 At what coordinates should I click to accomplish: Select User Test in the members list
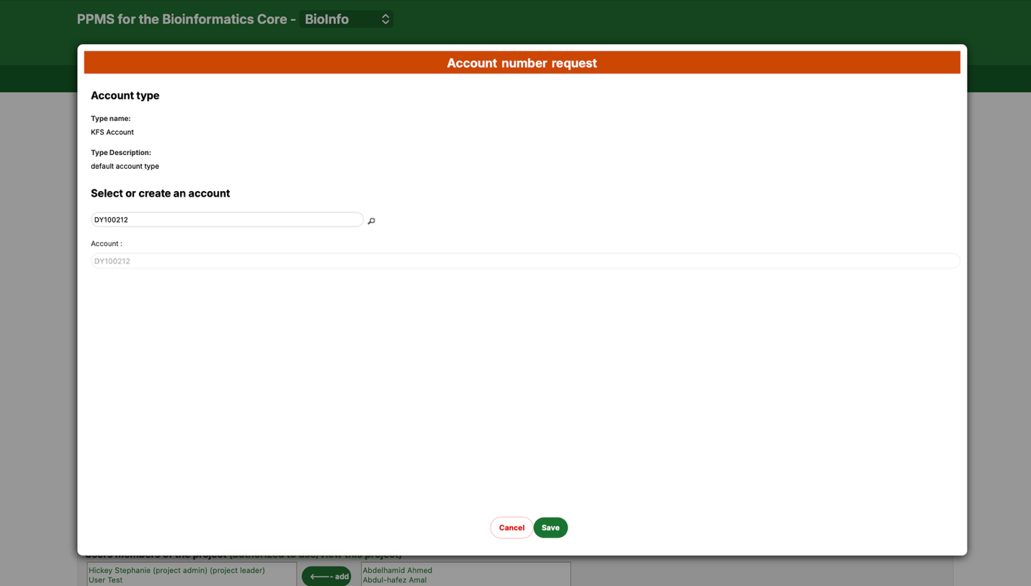click(106, 580)
